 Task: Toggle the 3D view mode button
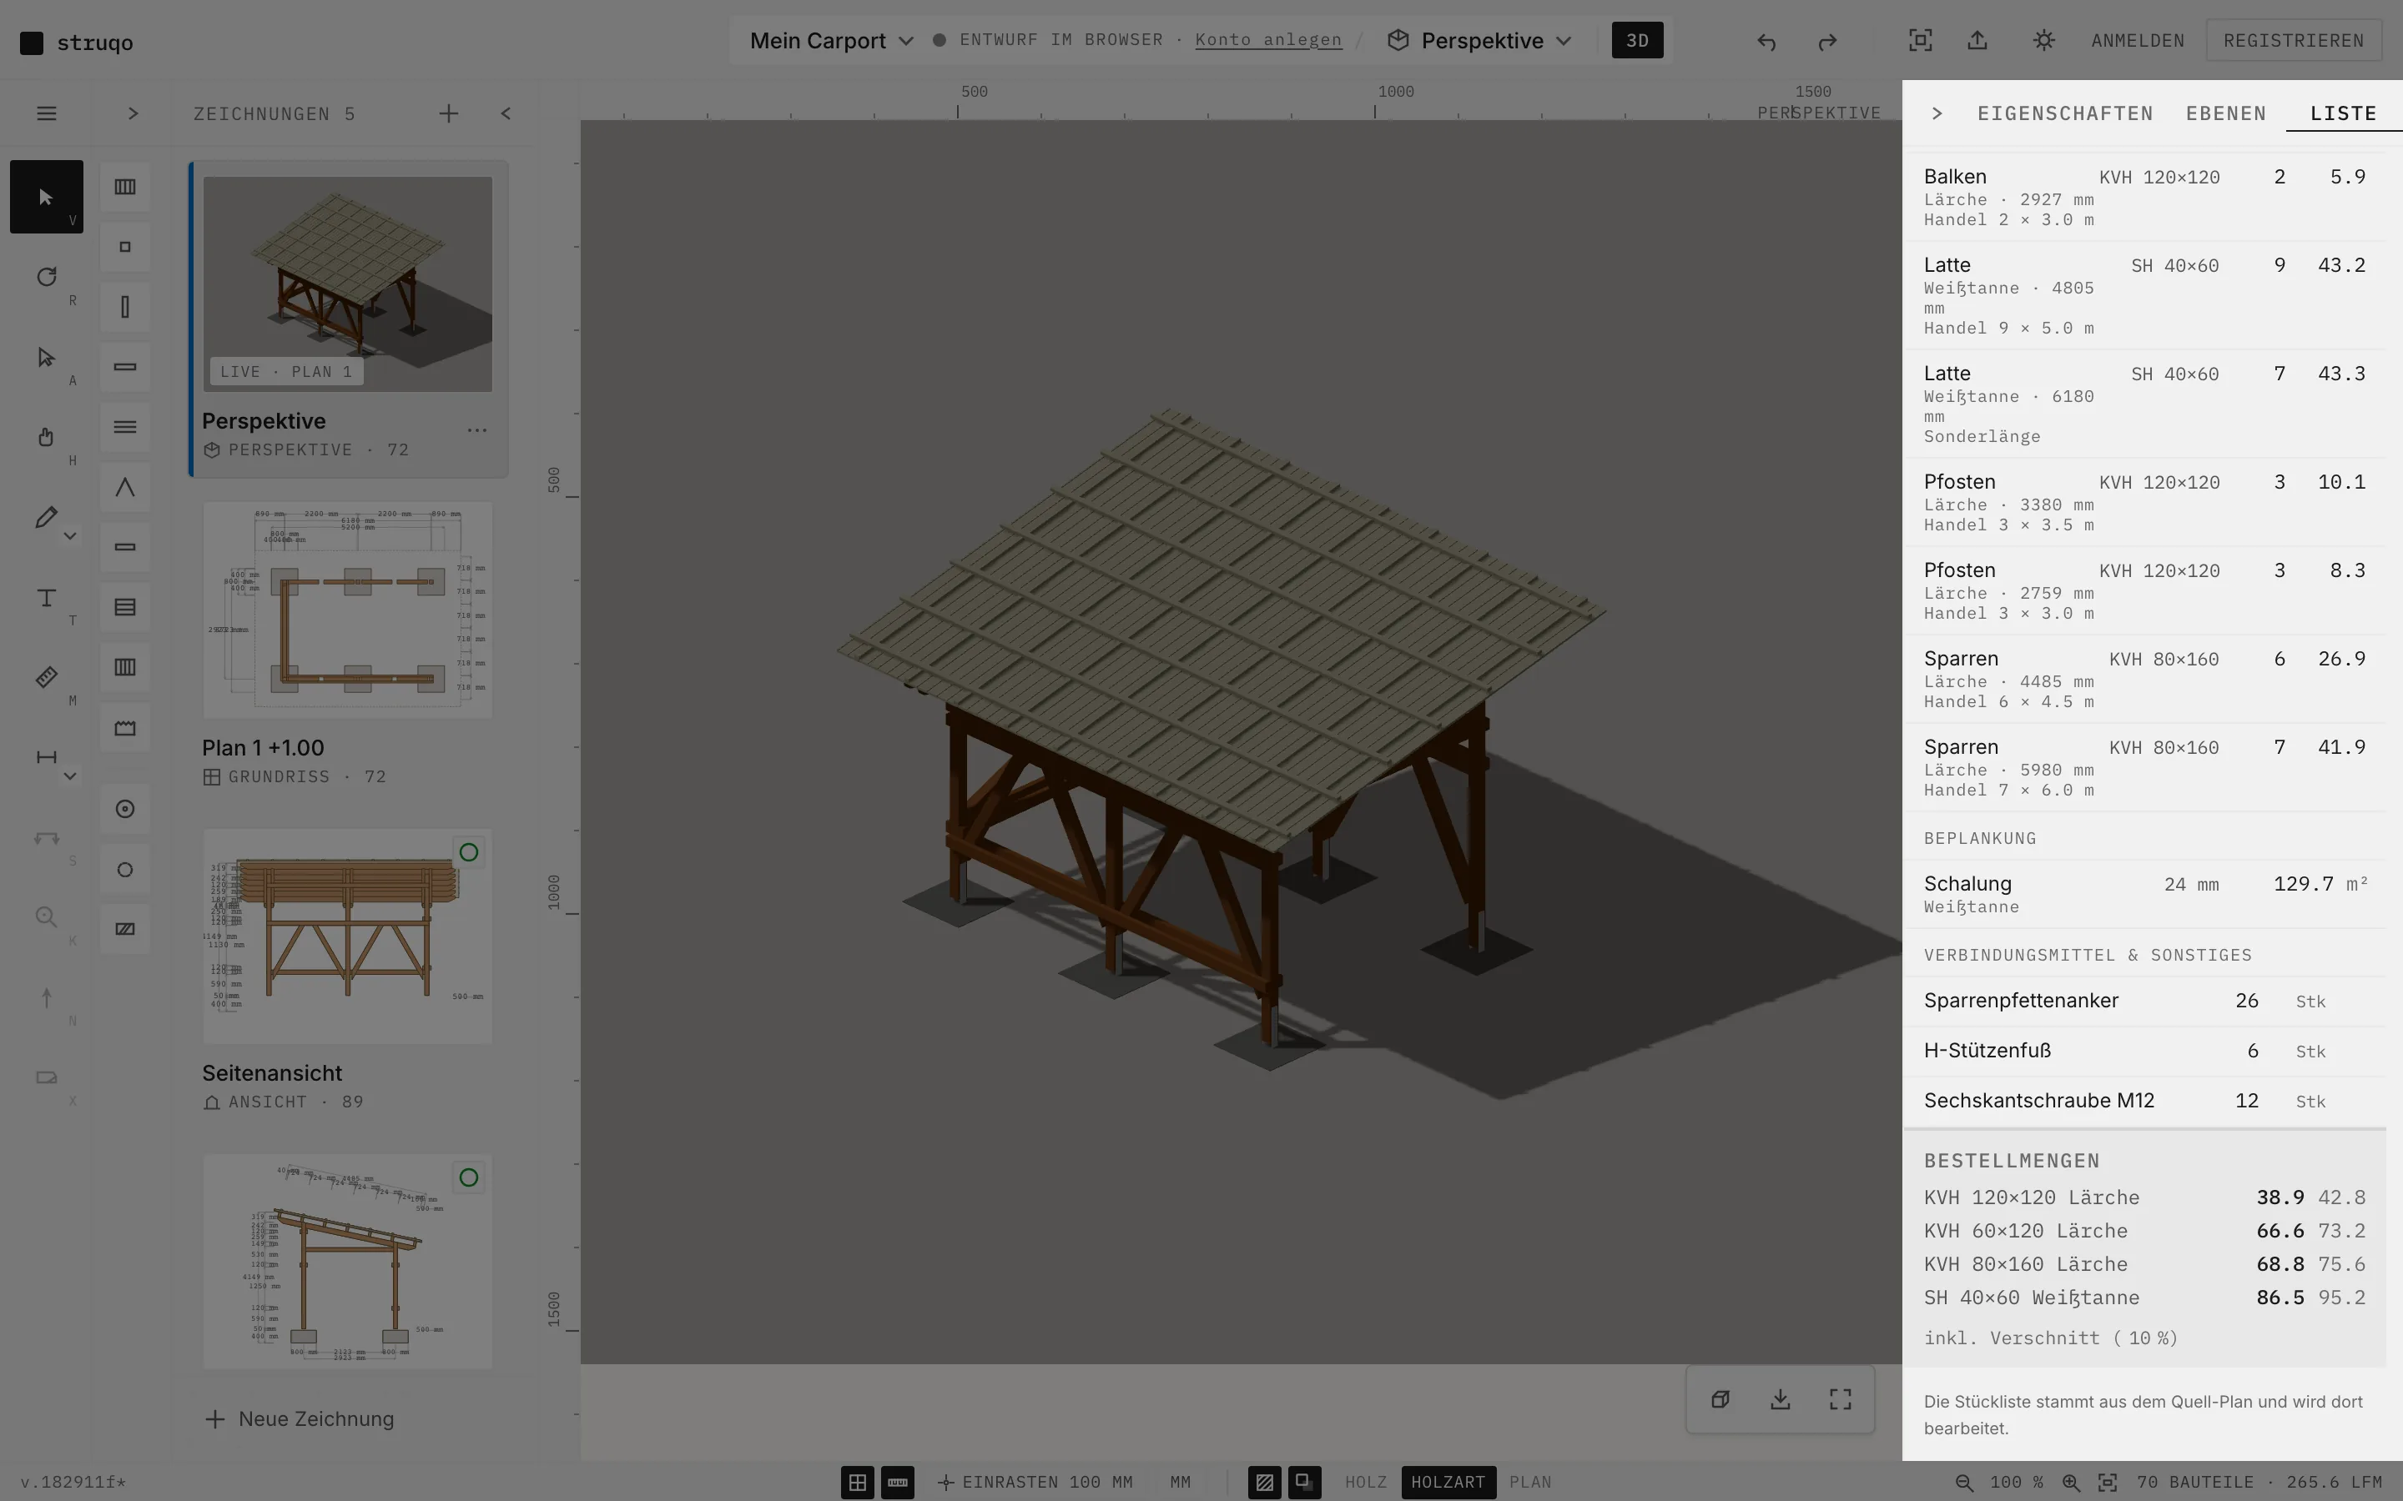point(1636,41)
